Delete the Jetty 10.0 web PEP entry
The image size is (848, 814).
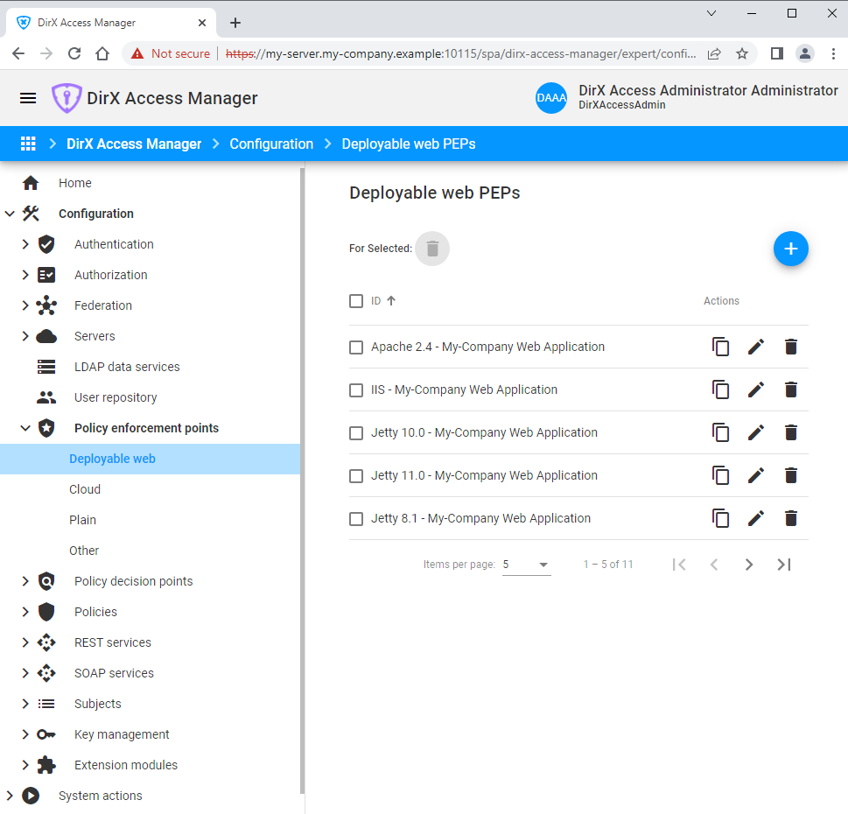coord(790,432)
